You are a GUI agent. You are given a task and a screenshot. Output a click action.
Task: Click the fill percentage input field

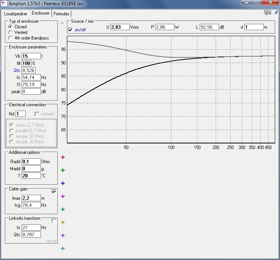tap(26, 63)
